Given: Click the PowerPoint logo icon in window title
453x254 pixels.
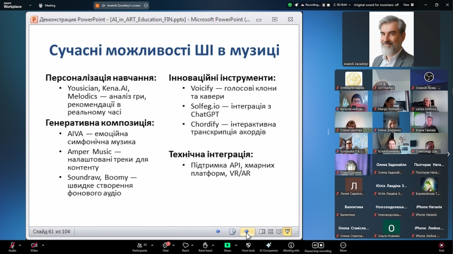Looking at the screenshot, I should [x=34, y=20].
